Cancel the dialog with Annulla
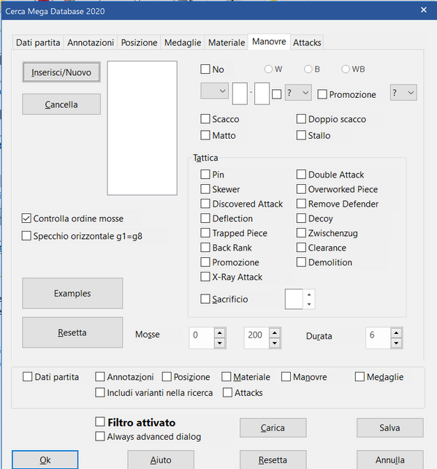The width and height of the screenshot is (437, 469). click(x=389, y=460)
